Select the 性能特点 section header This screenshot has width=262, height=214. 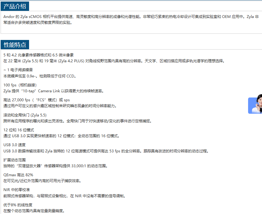click(x=15, y=45)
